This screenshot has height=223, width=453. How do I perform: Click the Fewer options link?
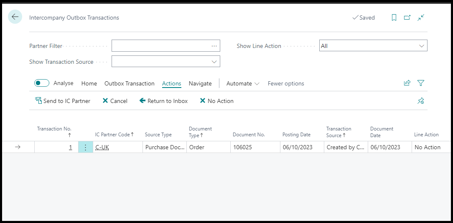coord(286,83)
